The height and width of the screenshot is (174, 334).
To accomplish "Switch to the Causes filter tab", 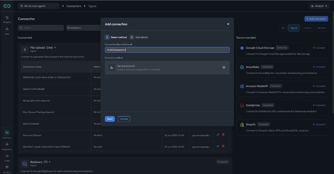I will (x=307, y=28).
